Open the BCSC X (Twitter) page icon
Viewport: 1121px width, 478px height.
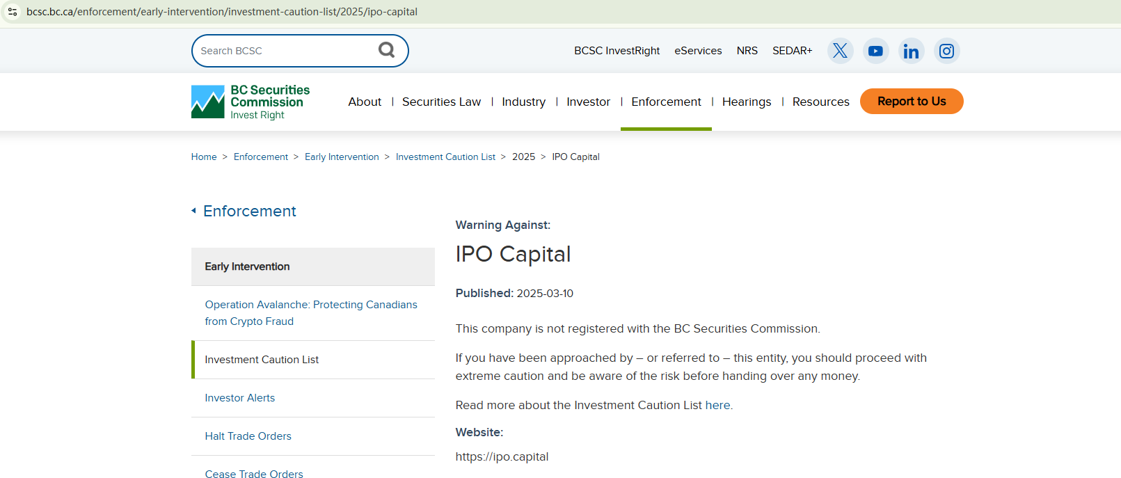[x=840, y=51]
